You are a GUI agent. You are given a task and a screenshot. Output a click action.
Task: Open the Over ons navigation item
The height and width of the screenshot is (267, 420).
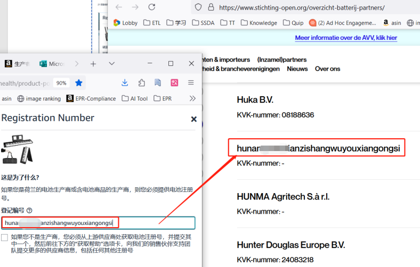[328, 69]
